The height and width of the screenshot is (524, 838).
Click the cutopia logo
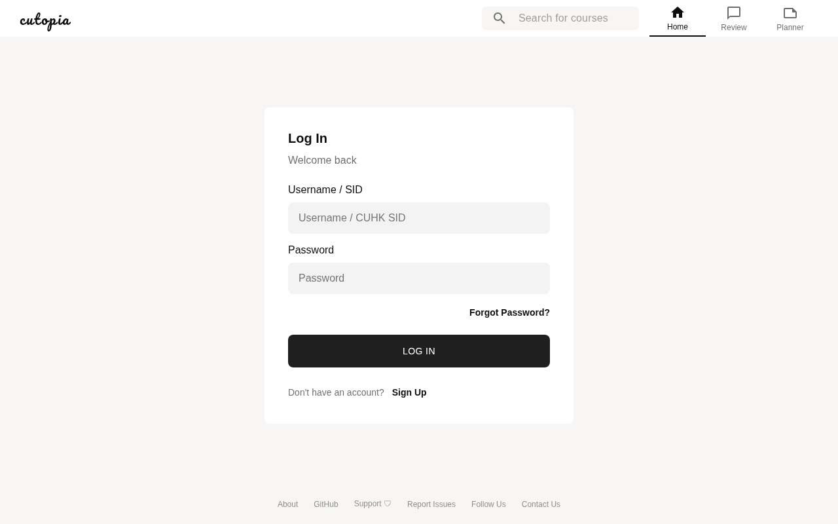click(45, 20)
